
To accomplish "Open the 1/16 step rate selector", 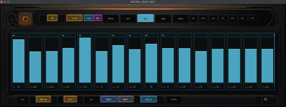I will (75, 18).
